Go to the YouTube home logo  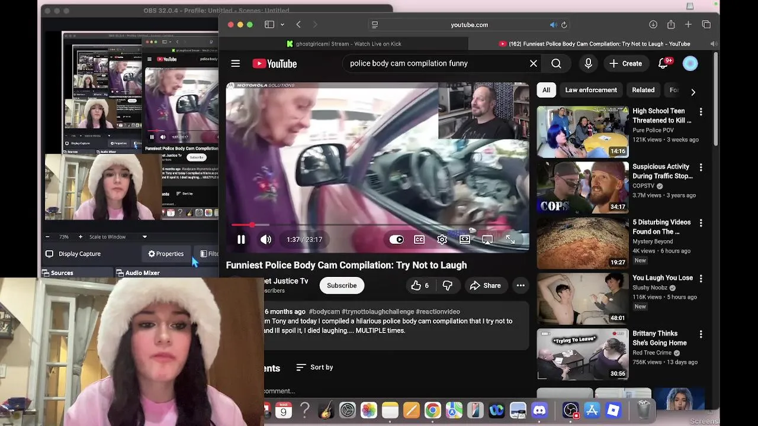(x=275, y=64)
